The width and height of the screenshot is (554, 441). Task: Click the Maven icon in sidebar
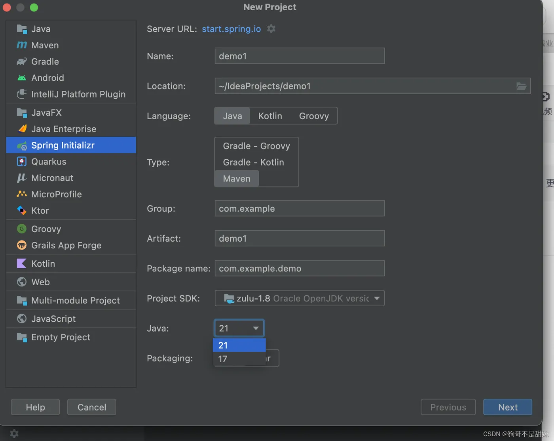pyautogui.click(x=22, y=45)
